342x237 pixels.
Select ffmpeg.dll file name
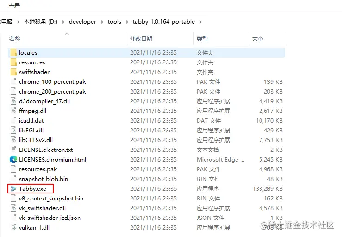[x=32, y=111]
